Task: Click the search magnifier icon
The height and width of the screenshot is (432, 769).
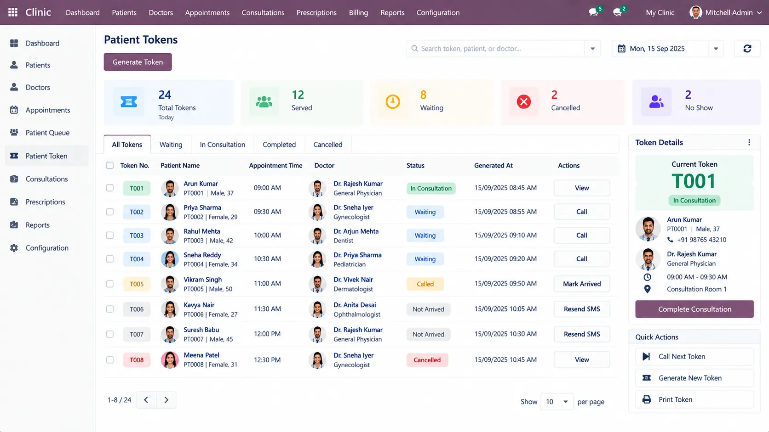Action: coord(414,49)
